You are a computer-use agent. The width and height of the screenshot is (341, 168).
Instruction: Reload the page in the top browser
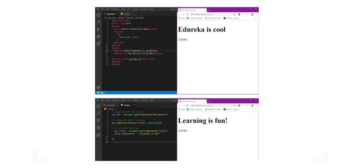(187, 14)
